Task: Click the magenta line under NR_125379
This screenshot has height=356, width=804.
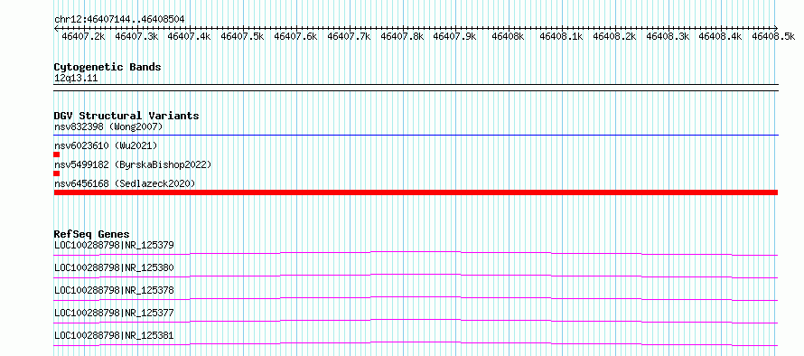Action: click(416, 253)
